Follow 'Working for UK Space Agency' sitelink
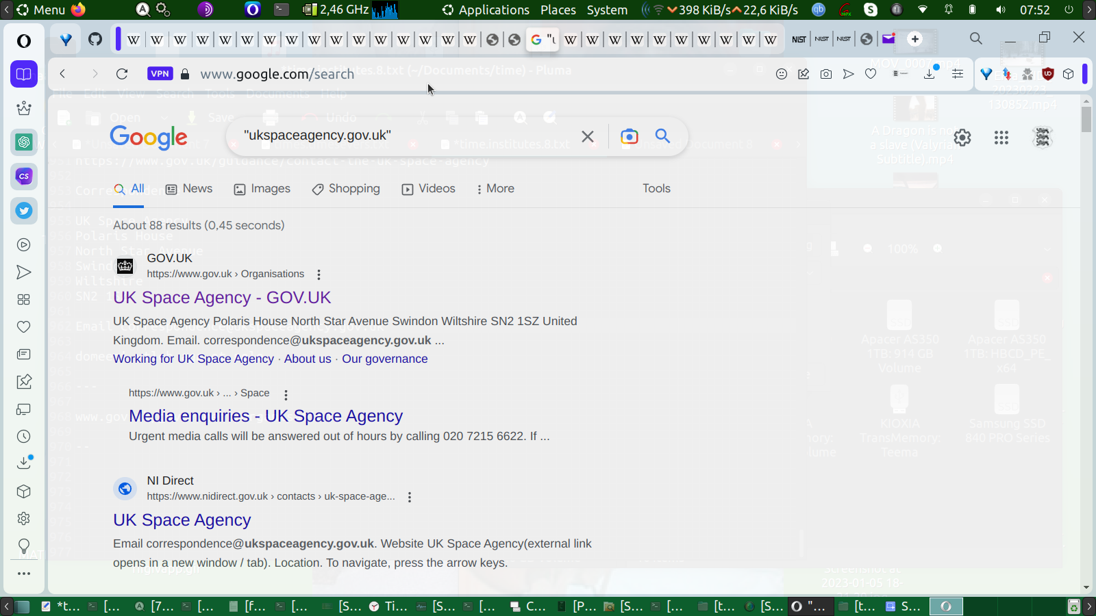Image resolution: width=1096 pixels, height=616 pixels. coord(193,359)
